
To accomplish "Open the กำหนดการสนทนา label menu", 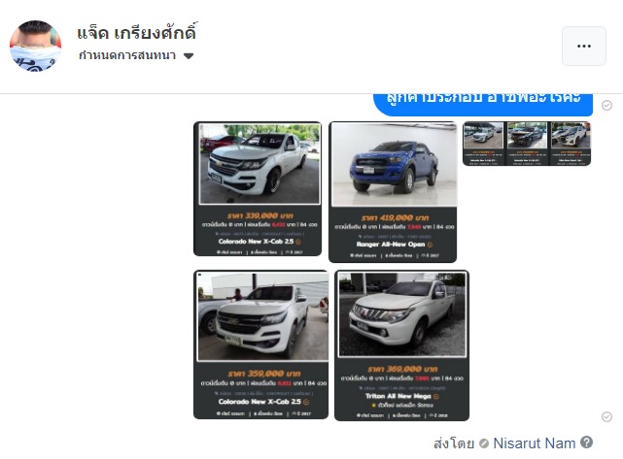I will pyautogui.click(x=127, y=55).
